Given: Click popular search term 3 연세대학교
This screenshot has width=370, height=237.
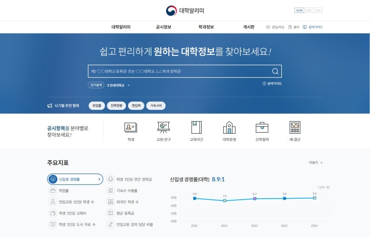Looking at the screenshot, I should (116, 85).
